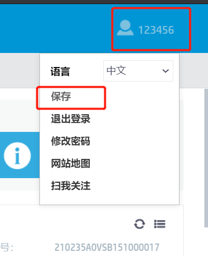Click the vertical scrollbar on the right

(206, 158)
